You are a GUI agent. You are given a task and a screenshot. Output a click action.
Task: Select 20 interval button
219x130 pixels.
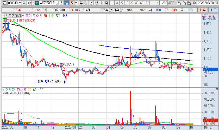[x=132, y=3]
